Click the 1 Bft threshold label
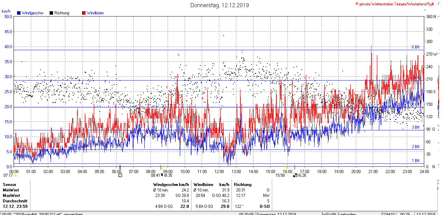 [x=415, y=161]
